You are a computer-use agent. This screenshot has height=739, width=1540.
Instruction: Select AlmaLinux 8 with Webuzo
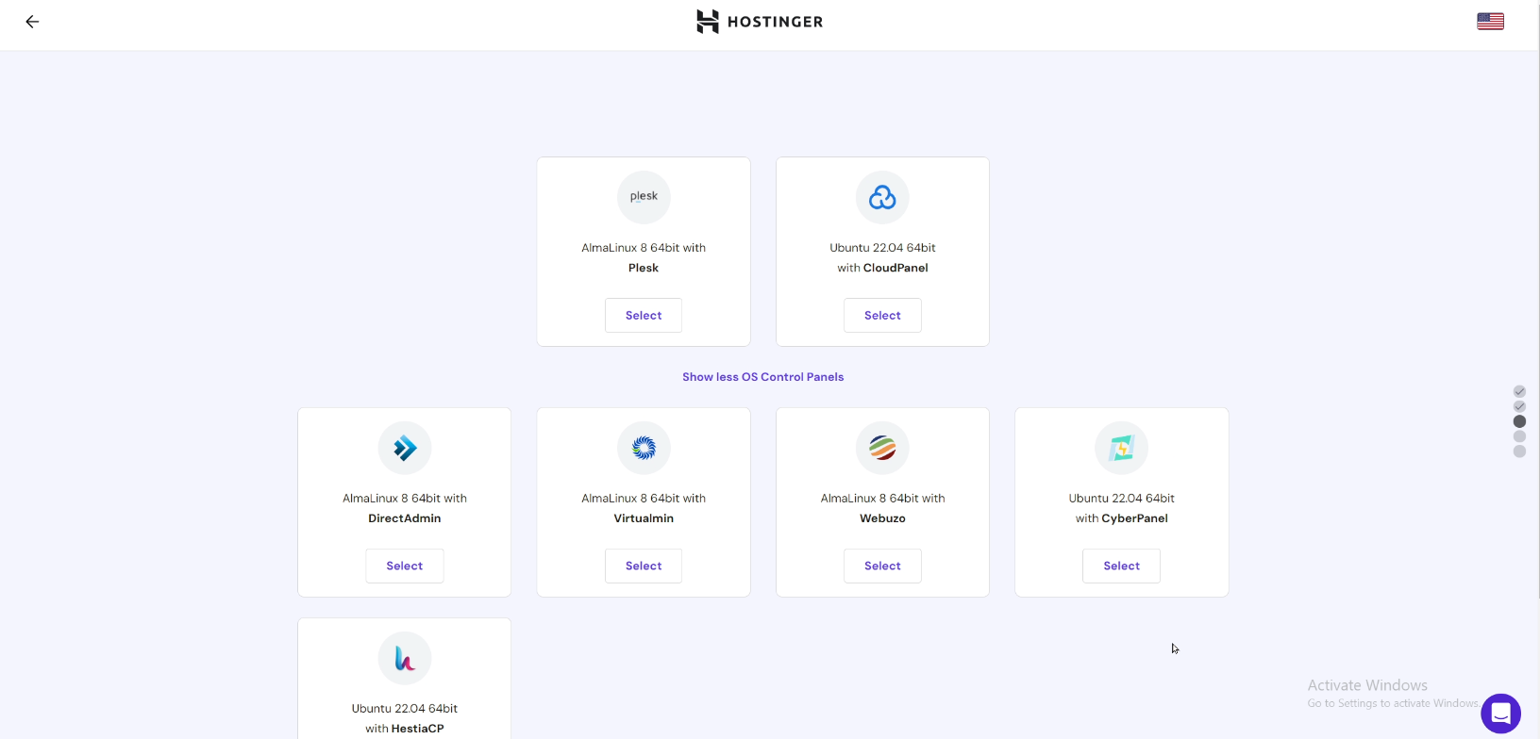(882, 567)
